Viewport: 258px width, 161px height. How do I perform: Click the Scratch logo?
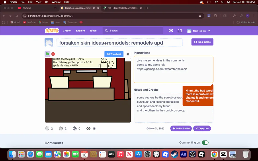pos(52,31)
